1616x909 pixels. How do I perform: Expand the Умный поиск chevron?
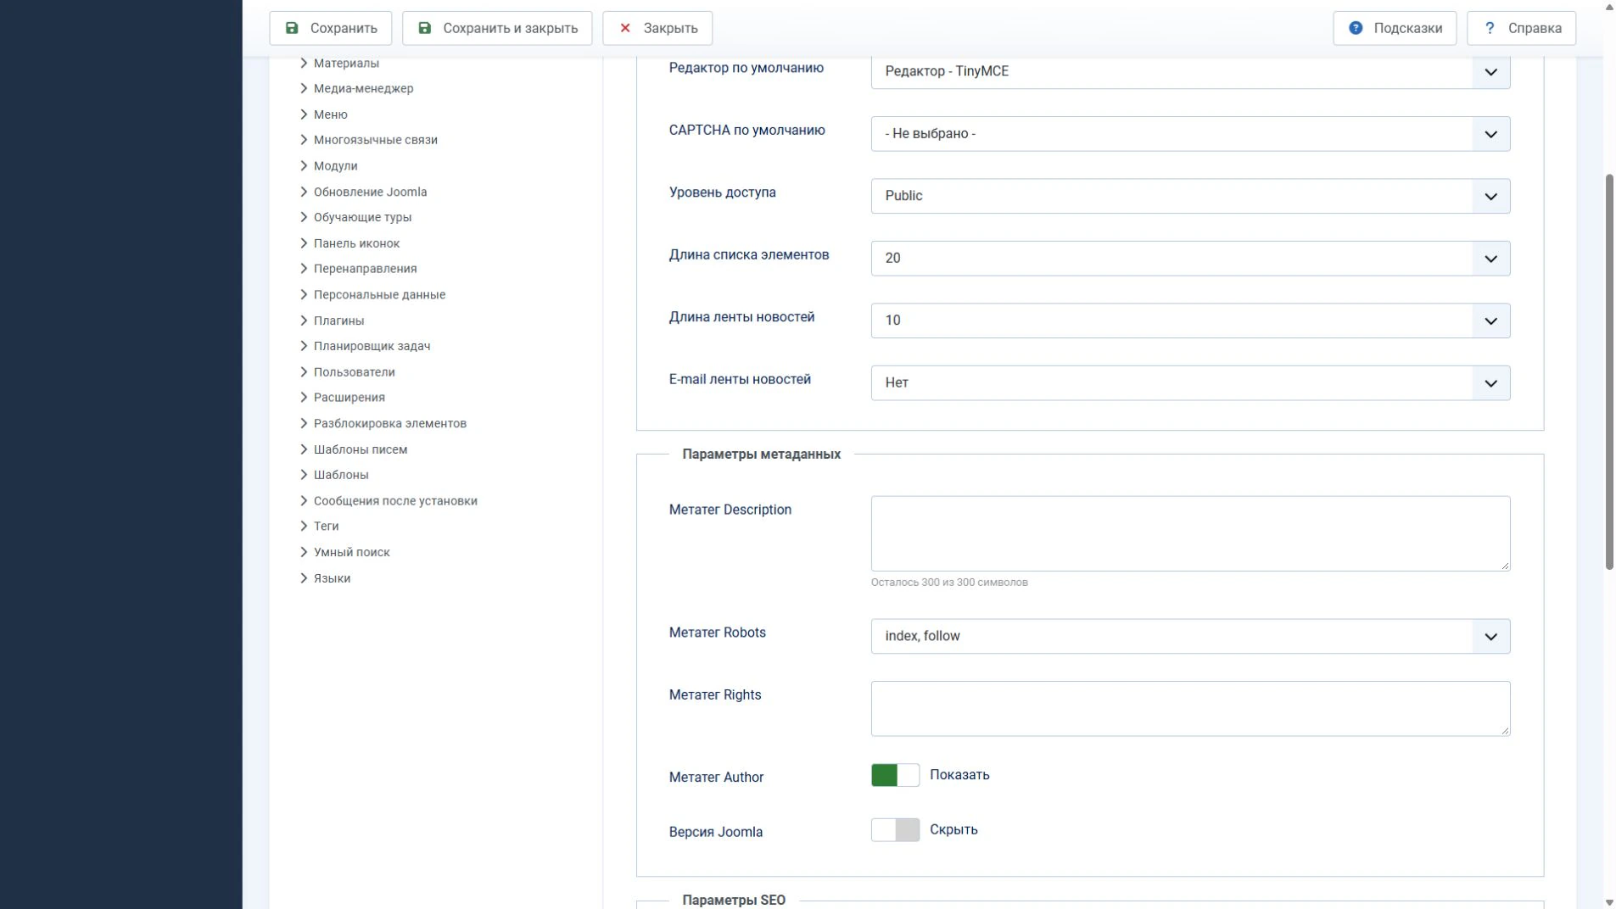[x=304, y=552]
